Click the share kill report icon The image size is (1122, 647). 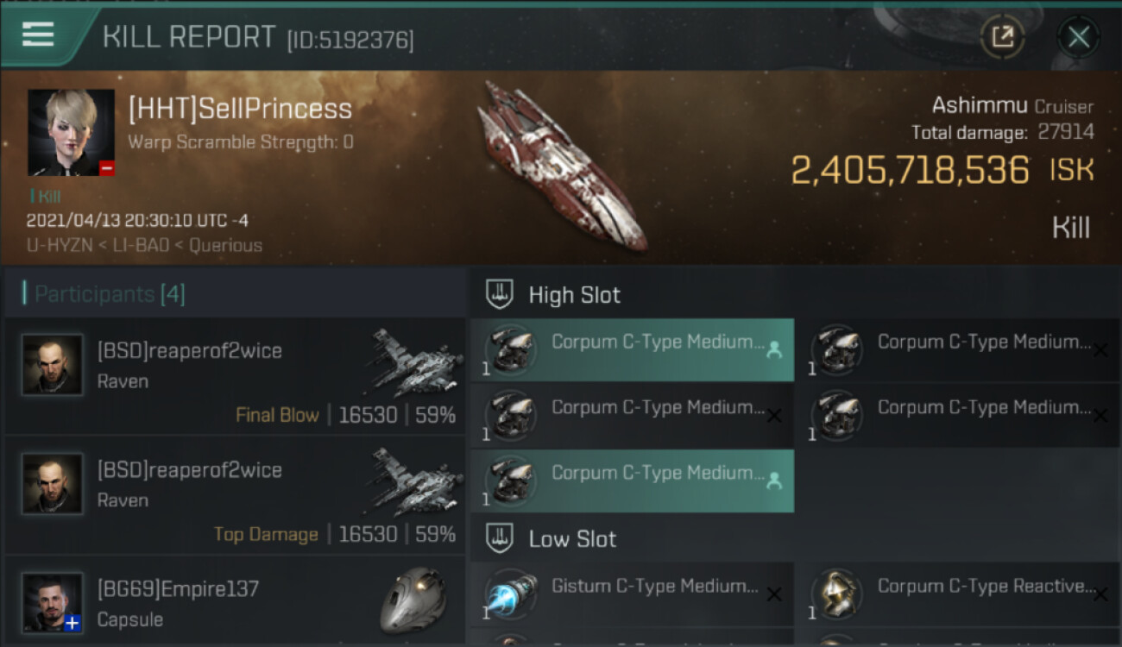click(x=1002, y=36)
